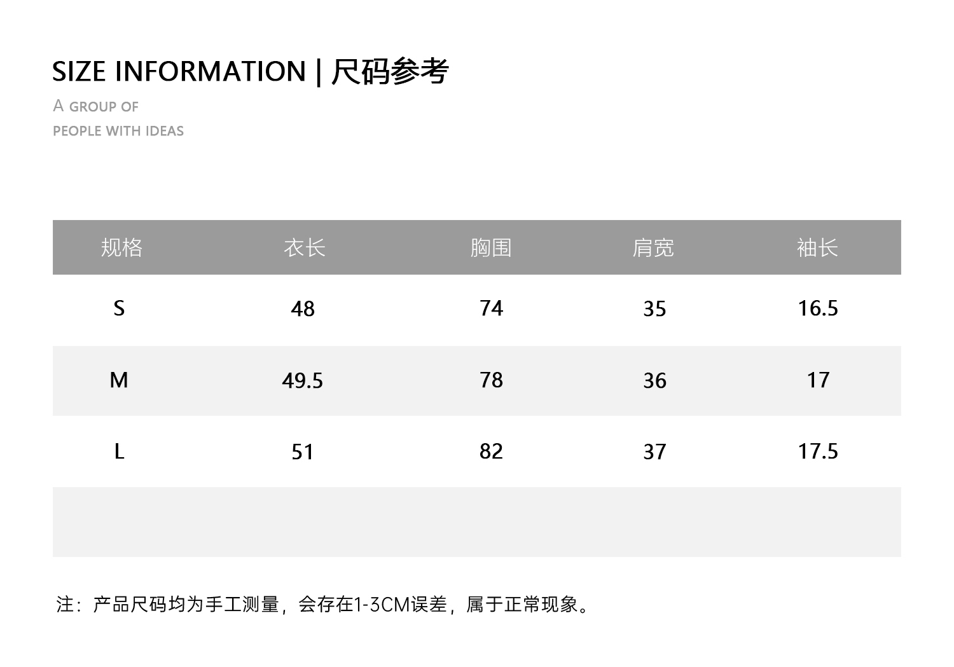Click the 胸围 column header
This screenshot has width=954, height=667.
click(x=491, y=247)
